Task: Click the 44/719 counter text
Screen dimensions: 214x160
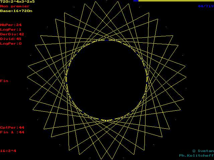Action: (x=205, y=6)
